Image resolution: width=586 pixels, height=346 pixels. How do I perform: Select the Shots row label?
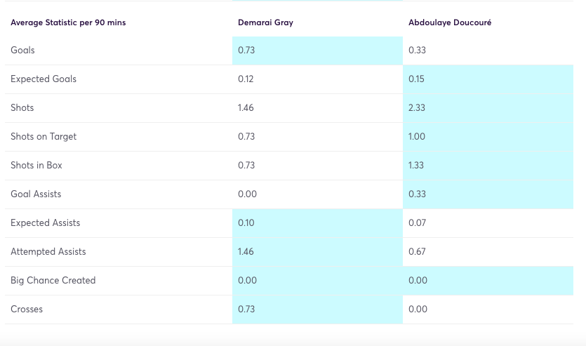pos(22,107)
